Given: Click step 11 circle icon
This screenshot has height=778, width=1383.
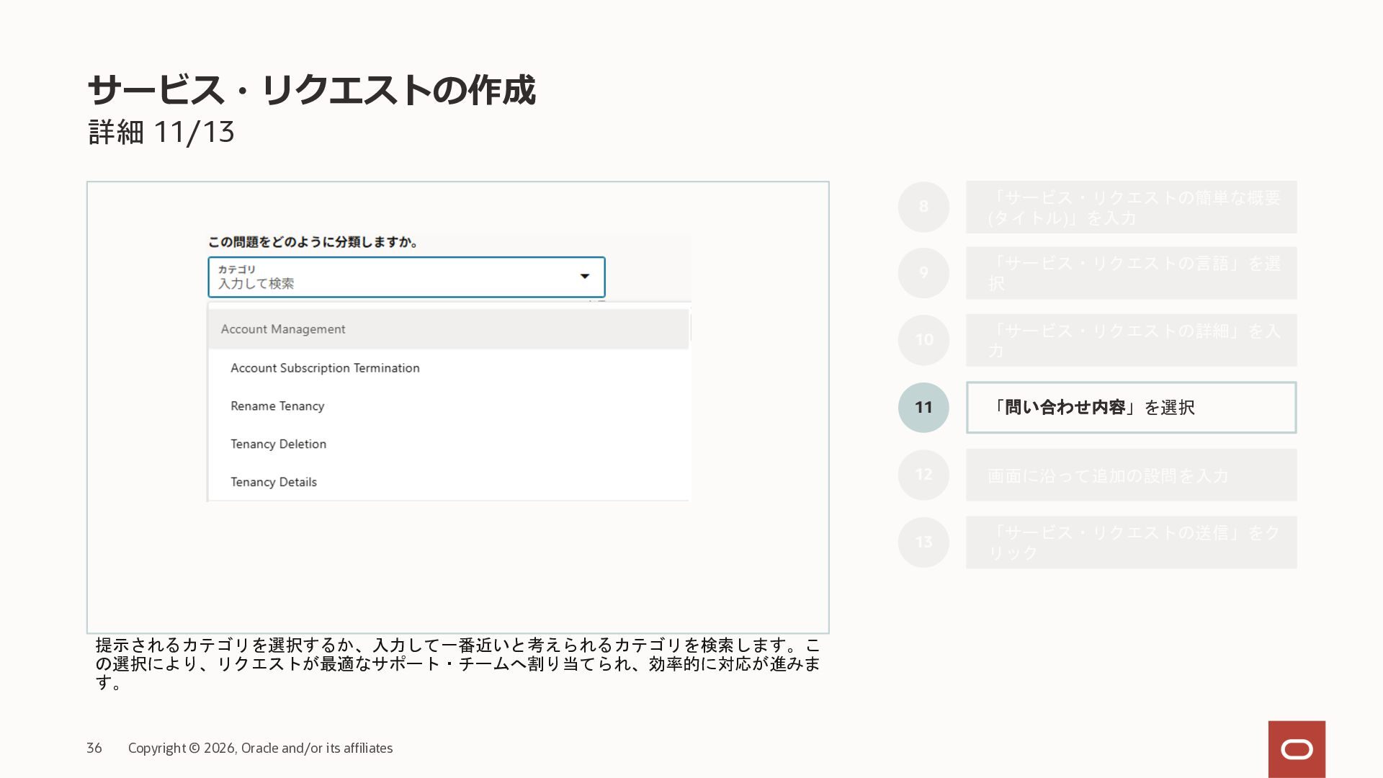Looking at the screenshot, I should (x=923, y=408).
